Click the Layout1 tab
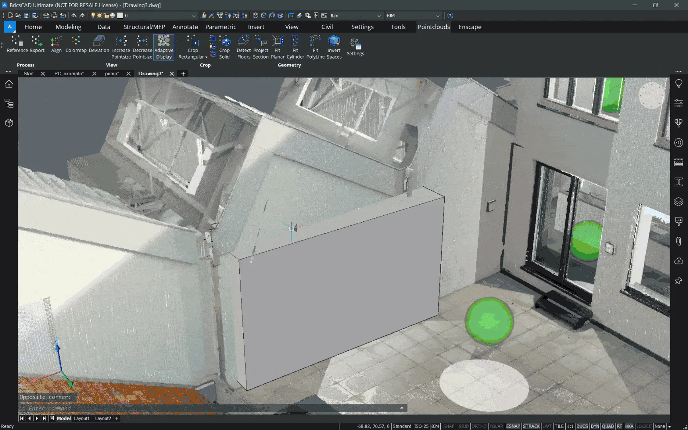 82,418
